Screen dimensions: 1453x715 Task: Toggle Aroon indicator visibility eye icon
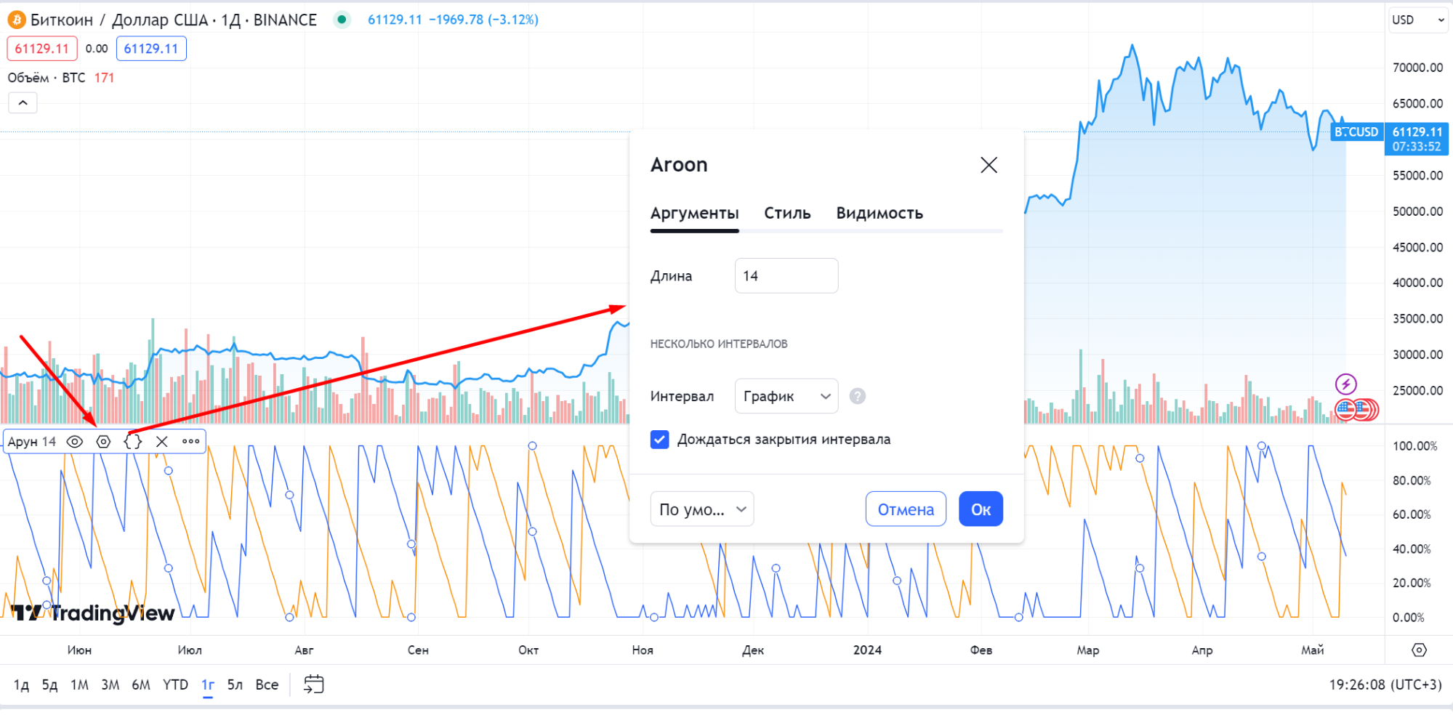(74, 442)
